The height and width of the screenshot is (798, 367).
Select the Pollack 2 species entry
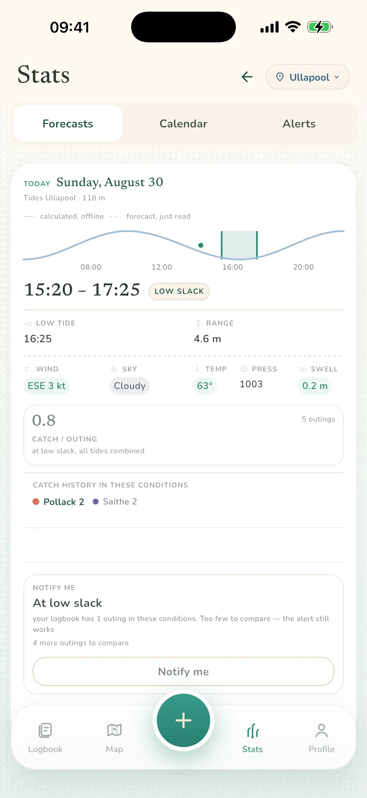click(58, 502)
